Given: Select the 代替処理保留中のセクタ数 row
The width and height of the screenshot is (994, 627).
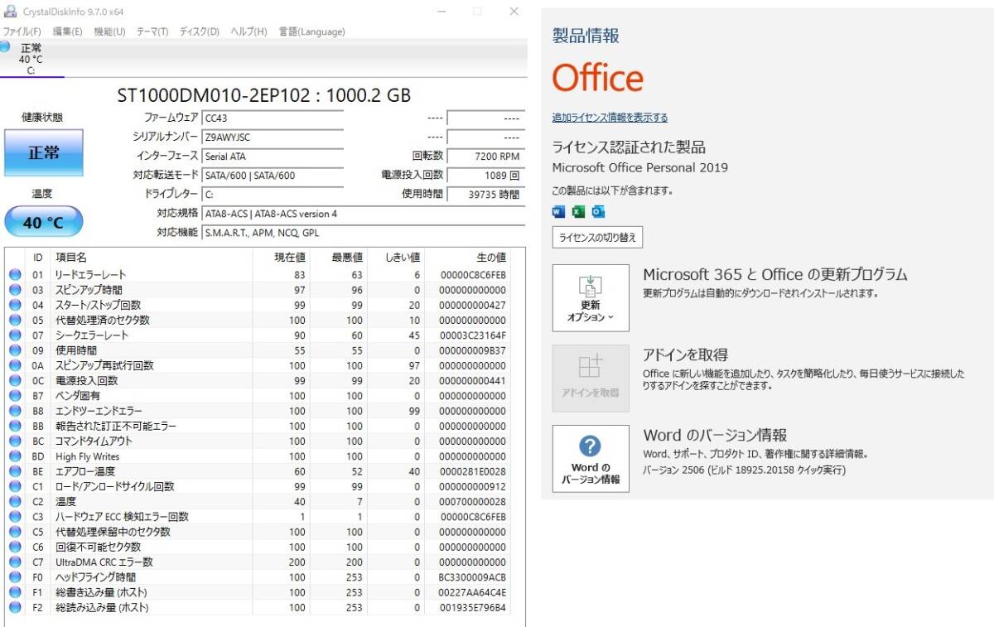Looking at the screenshot, I should tap(258, 532).
